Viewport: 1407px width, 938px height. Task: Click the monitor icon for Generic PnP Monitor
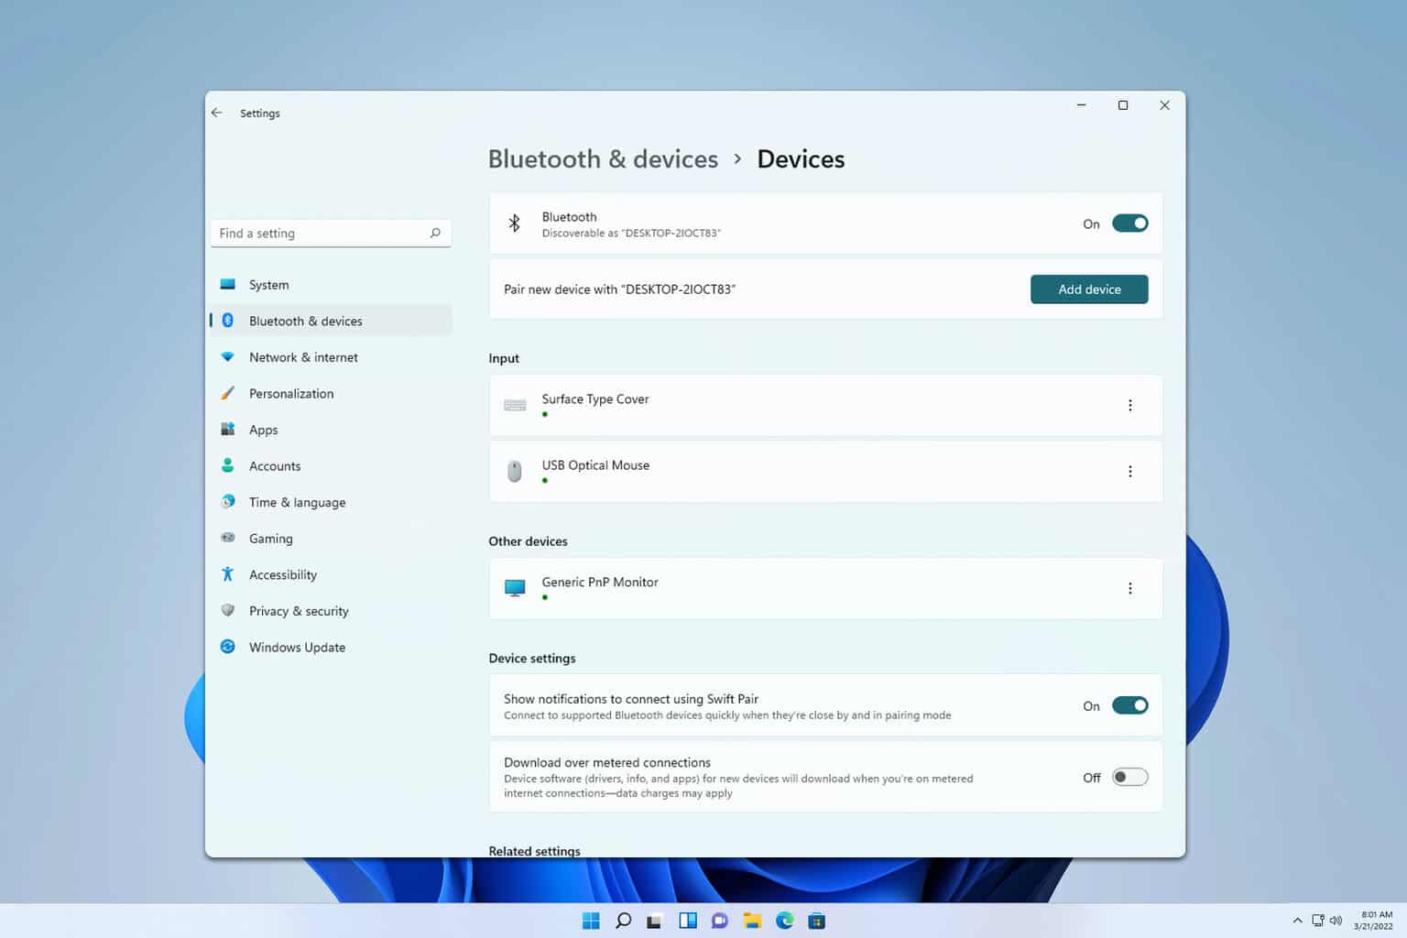click(515, 588)
